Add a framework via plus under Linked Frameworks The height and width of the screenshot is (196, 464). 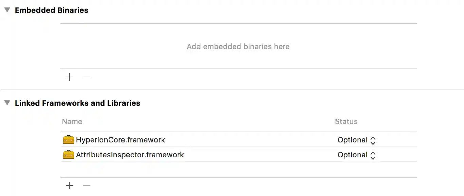[69, 185]
